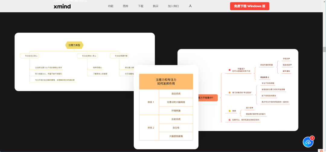Select the 专注在周遭环境 topic box
326x152 pixels.
pos(120,56)
